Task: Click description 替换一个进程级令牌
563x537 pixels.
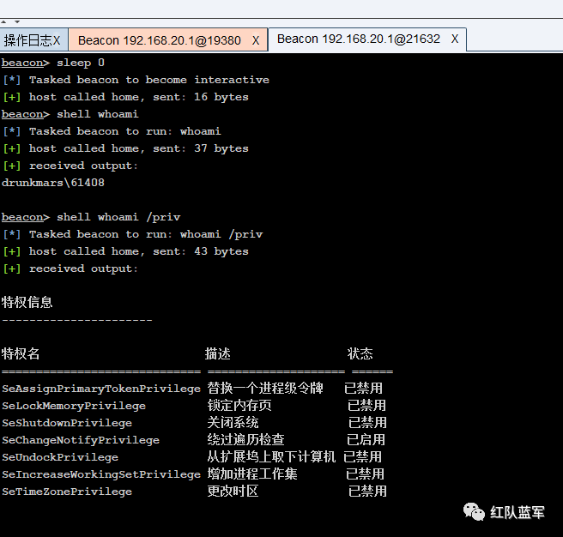Action: 265,388
